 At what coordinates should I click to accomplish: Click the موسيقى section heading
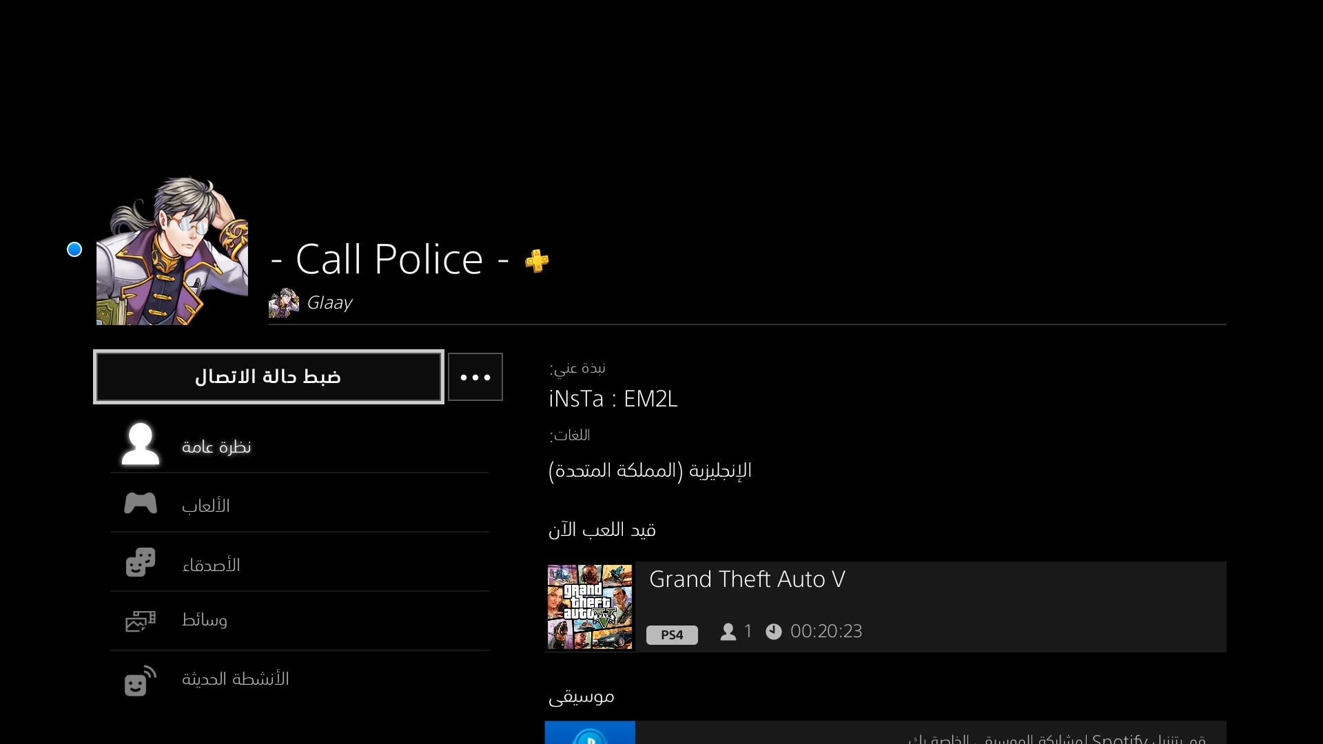point(581,696)
